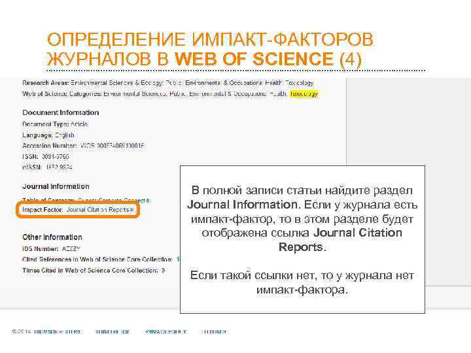Click the ISSN value 0091-6765
This screenshot has height=353, width=471.
coord(56,156)
